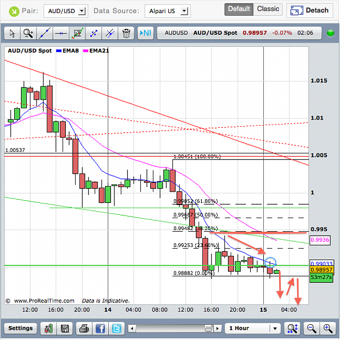Click the 0.995 price axis label
Image resolution: width=340 pixels, height=340 pixels.
(x=319, y=229)
